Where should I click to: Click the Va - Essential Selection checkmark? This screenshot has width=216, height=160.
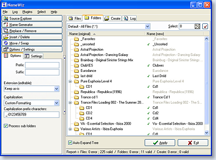pyautogui.click(x=148, y=124)
